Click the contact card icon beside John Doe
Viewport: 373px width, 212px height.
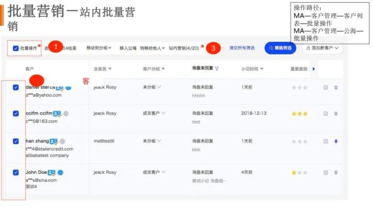coord(52,173)
